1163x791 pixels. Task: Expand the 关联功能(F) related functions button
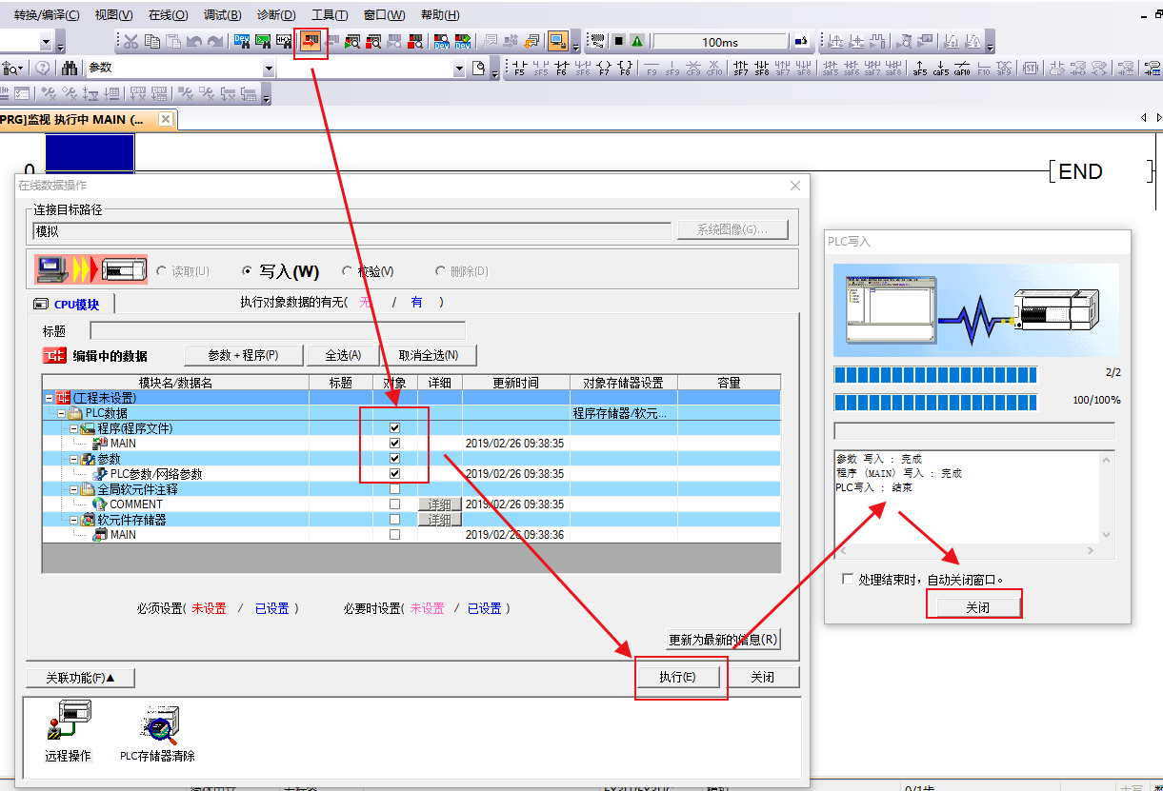click(81, 678)
